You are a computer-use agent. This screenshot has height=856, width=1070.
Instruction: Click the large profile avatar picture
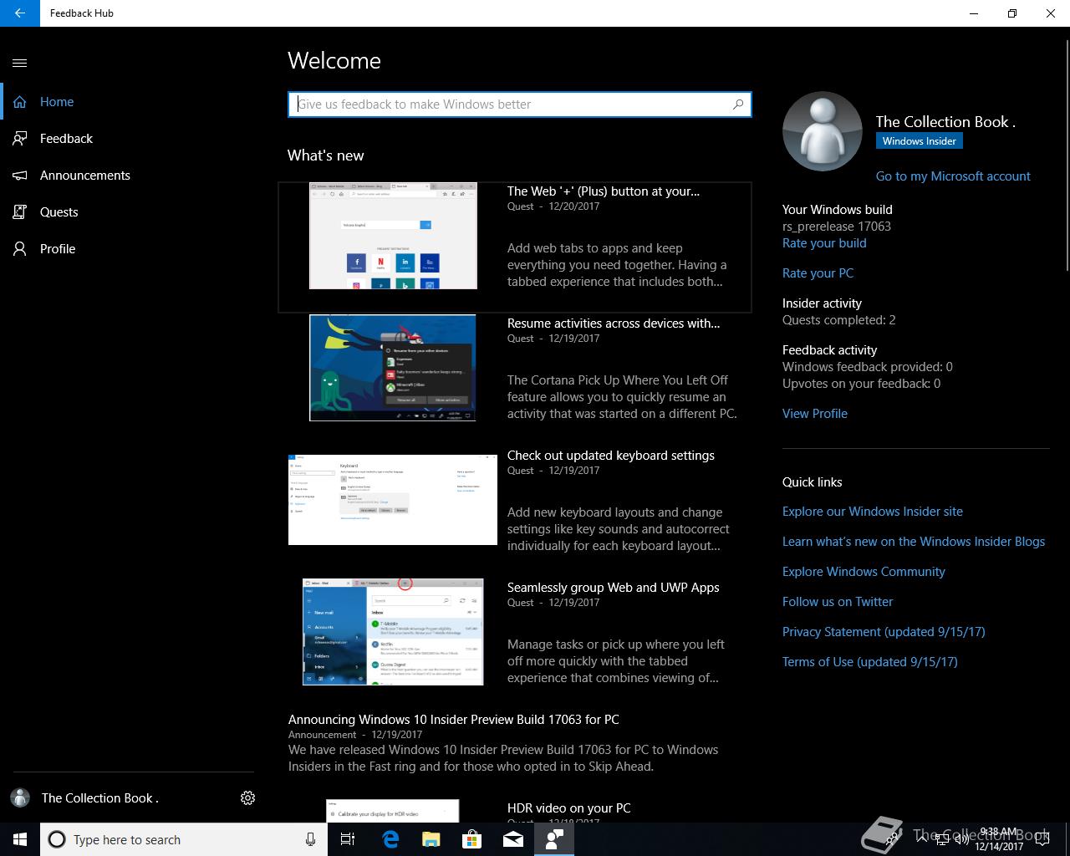coord(823,132)
